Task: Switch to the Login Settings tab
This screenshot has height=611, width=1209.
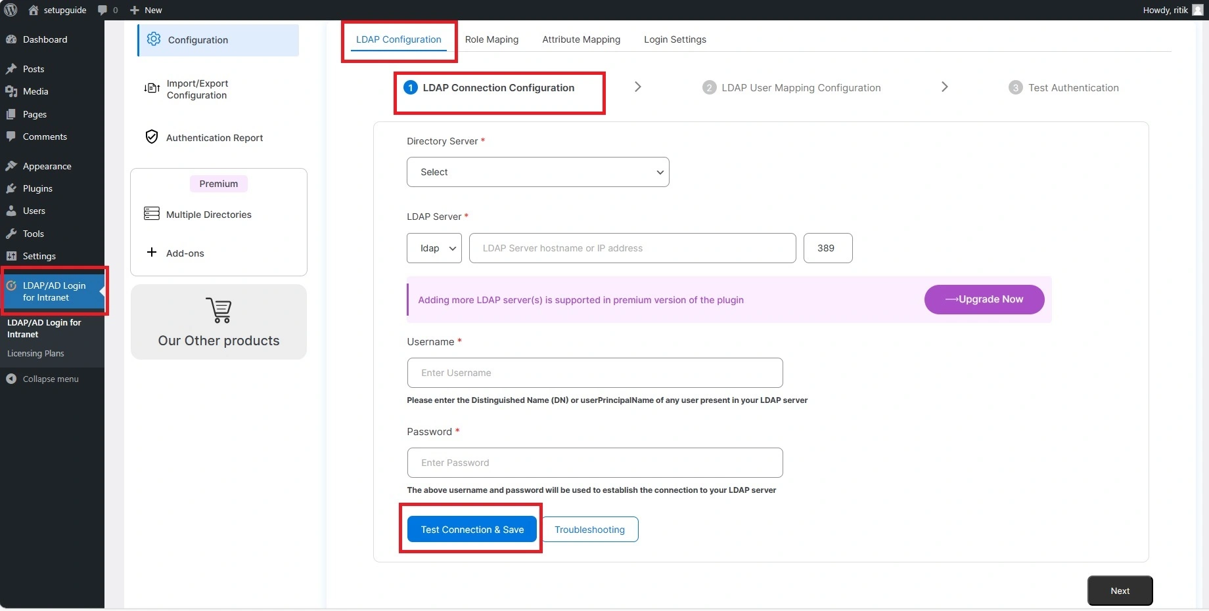Action: pyautogui.click(x=675, y=39)
